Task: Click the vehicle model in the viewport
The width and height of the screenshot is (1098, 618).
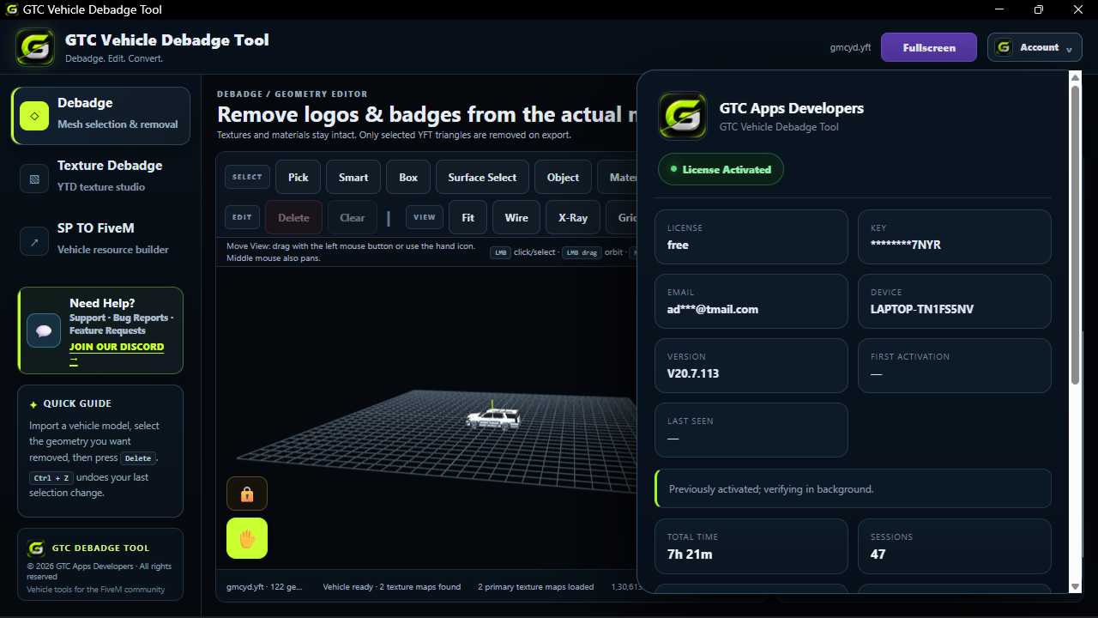Action: pos(493,418)
